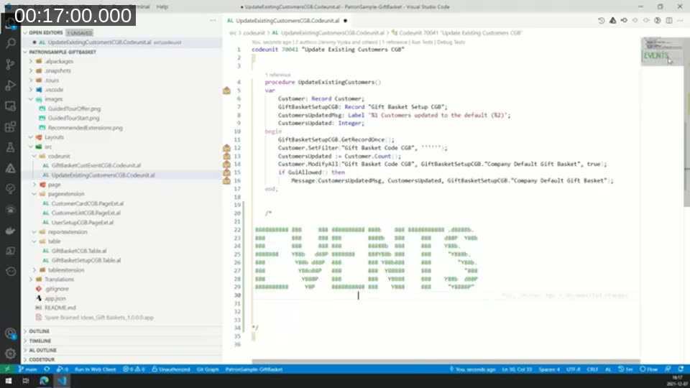Image resolution: width=690 pixels, height=388 pixels.
Task: Click the Git Graph status bar button
Action: [x=208, y=369]
